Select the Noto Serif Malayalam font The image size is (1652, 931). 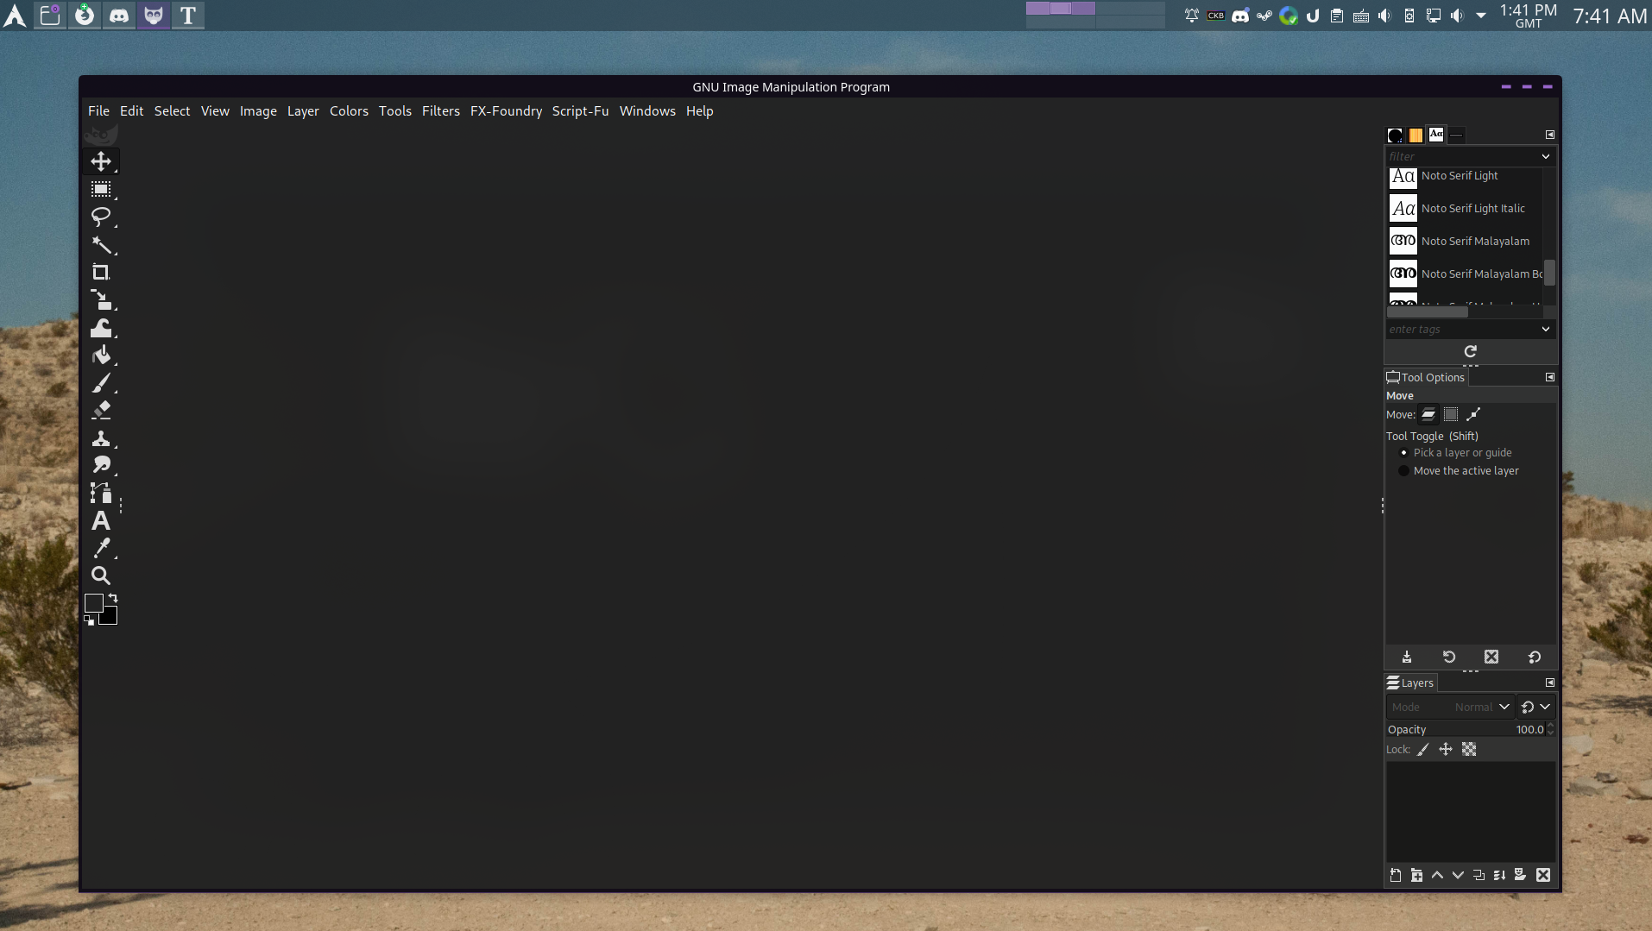(x=1464, y=242)
